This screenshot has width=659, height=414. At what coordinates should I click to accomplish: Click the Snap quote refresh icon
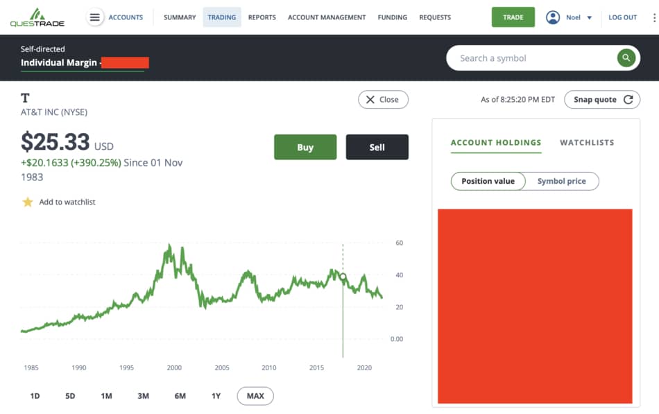(x=628, y=100)
